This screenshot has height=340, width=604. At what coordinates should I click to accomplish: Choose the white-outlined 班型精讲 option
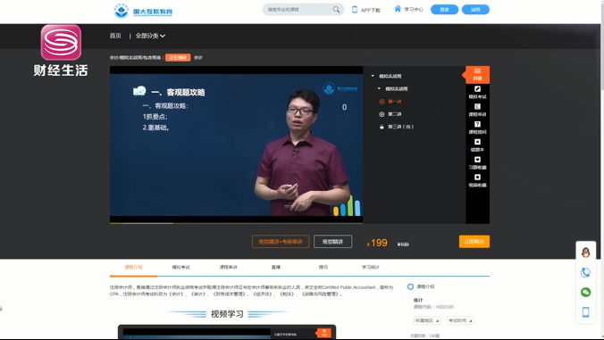point(332,242)
